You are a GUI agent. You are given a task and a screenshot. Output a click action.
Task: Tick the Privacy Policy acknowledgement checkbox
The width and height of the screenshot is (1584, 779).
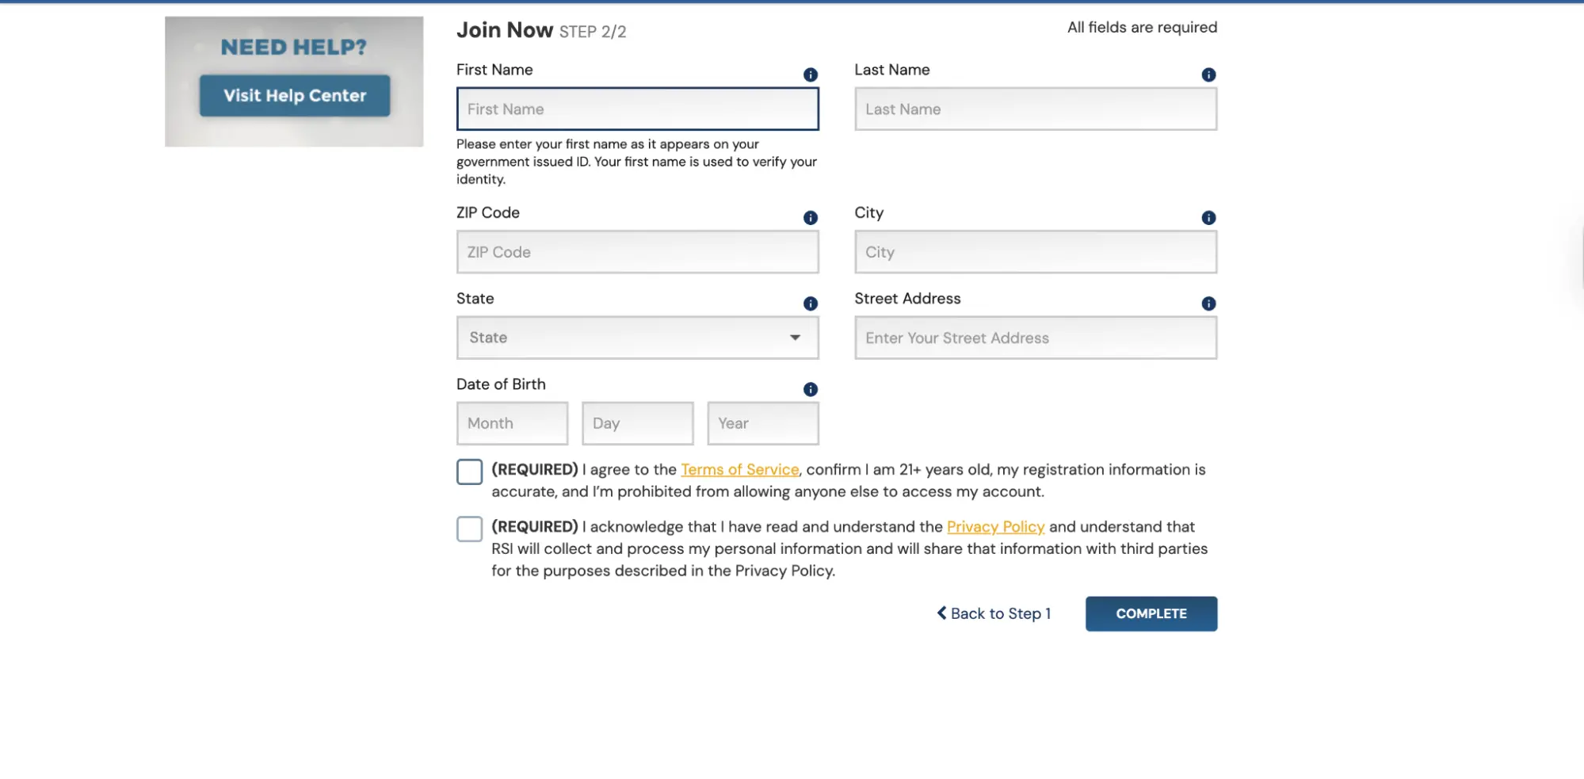click(469, 529)
